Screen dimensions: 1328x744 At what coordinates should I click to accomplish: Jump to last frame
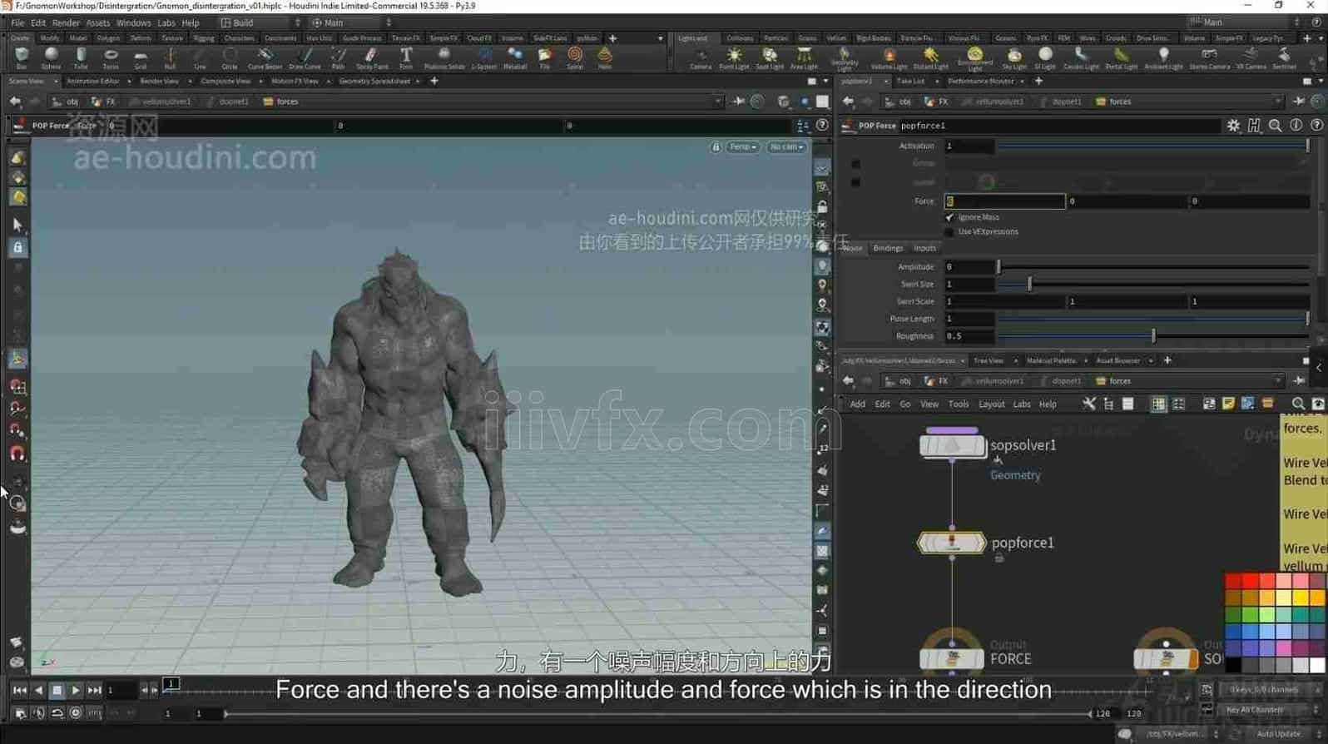coord(95,690)
